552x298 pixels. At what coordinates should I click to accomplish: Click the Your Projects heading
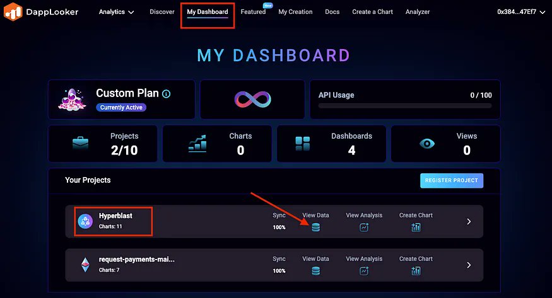pos(88,180)
